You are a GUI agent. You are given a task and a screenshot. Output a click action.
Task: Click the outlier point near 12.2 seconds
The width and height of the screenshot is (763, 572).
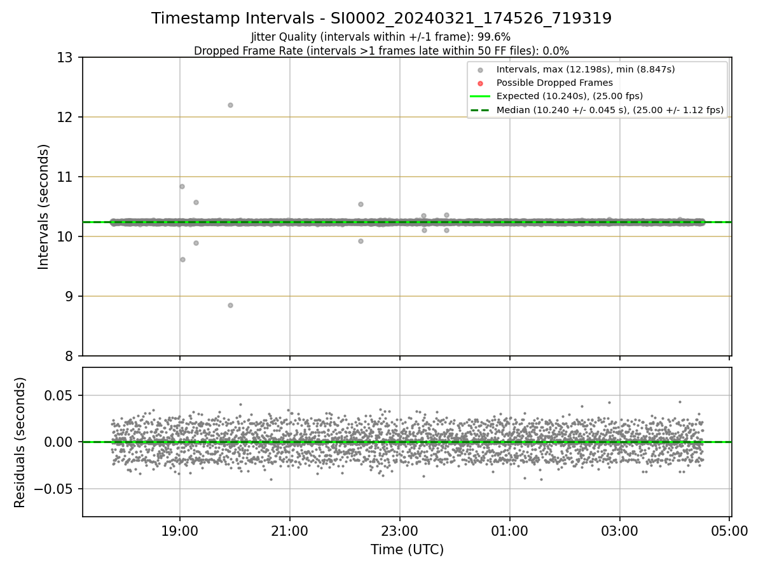click(x=230, y=105)
